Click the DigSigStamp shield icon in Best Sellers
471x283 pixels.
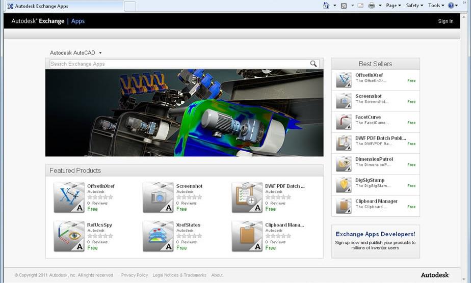[344, 185]
